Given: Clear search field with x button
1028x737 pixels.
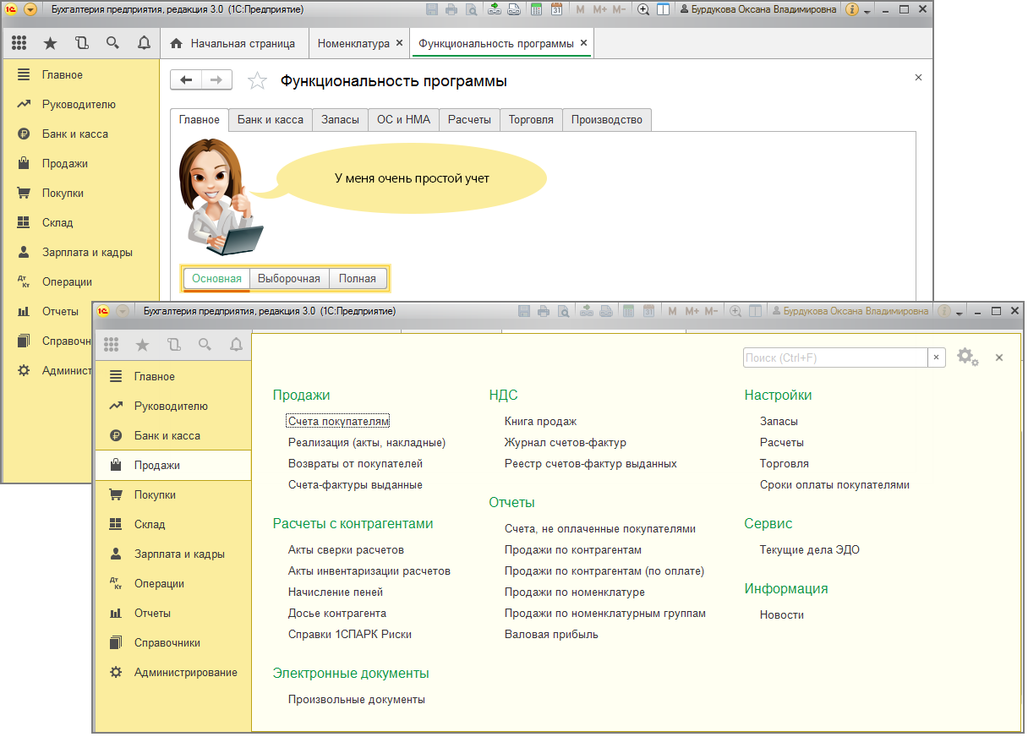Looking at the screenshot, I should 936,358.
